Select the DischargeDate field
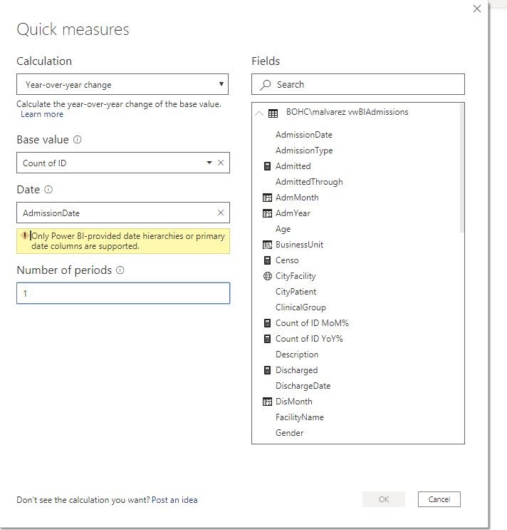Image resolution: width=507 pixels, height=530 pixels. click(x=303, y=386)
